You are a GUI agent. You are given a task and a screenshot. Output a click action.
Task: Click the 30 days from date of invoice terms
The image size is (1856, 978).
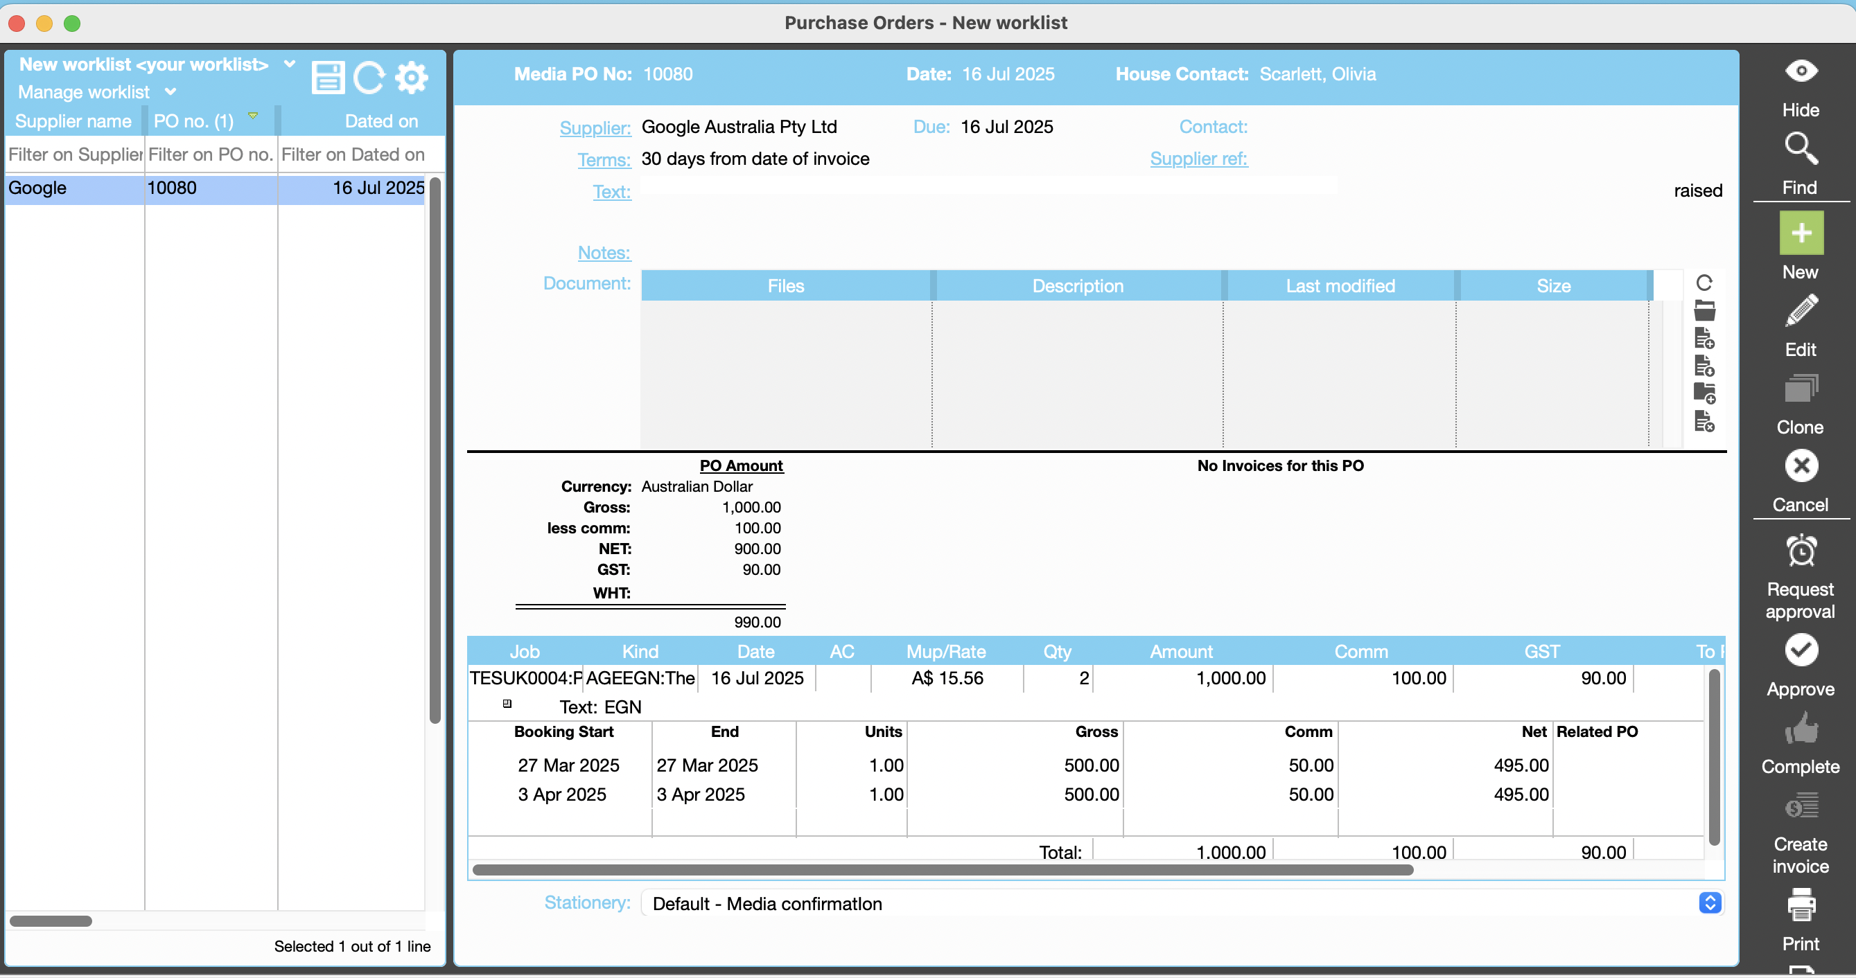pos(755,159)
